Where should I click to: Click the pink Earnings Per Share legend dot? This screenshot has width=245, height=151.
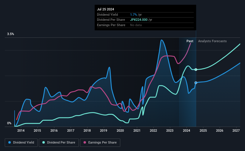pyautogui.click(x=85, y=142)
